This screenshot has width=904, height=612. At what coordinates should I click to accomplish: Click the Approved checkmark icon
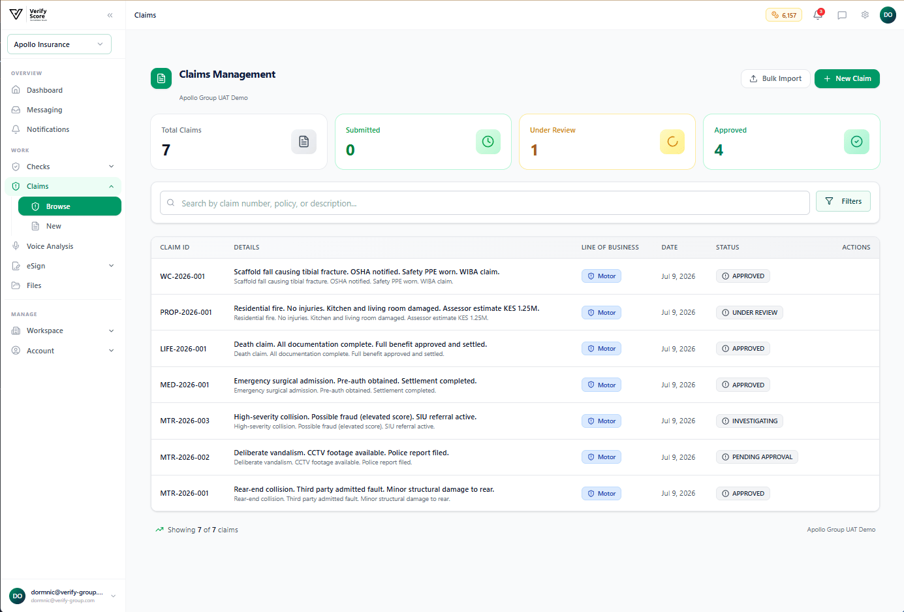pyautogui.click(x=856, y=142)
